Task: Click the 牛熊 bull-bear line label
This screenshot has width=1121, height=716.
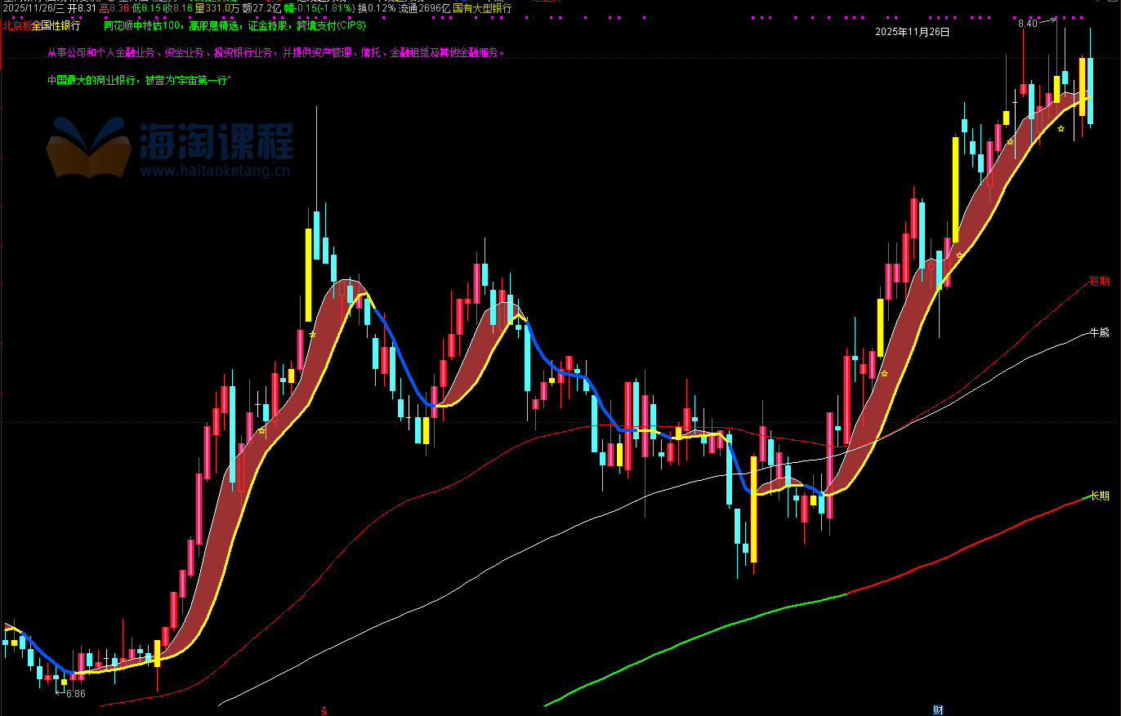Action: click(x=1099, y=333)
